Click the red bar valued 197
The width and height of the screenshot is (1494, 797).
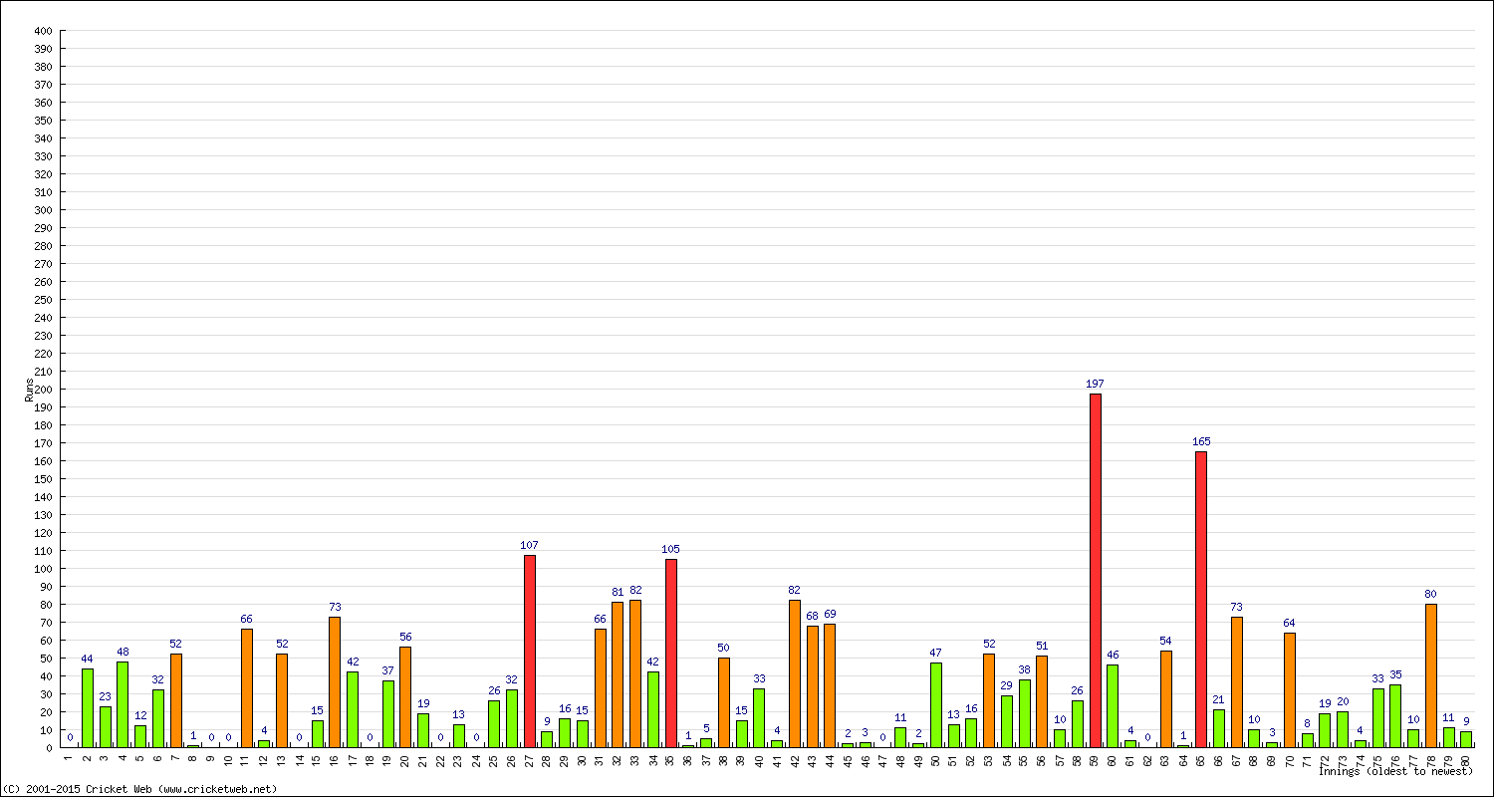pos(1096,571)
